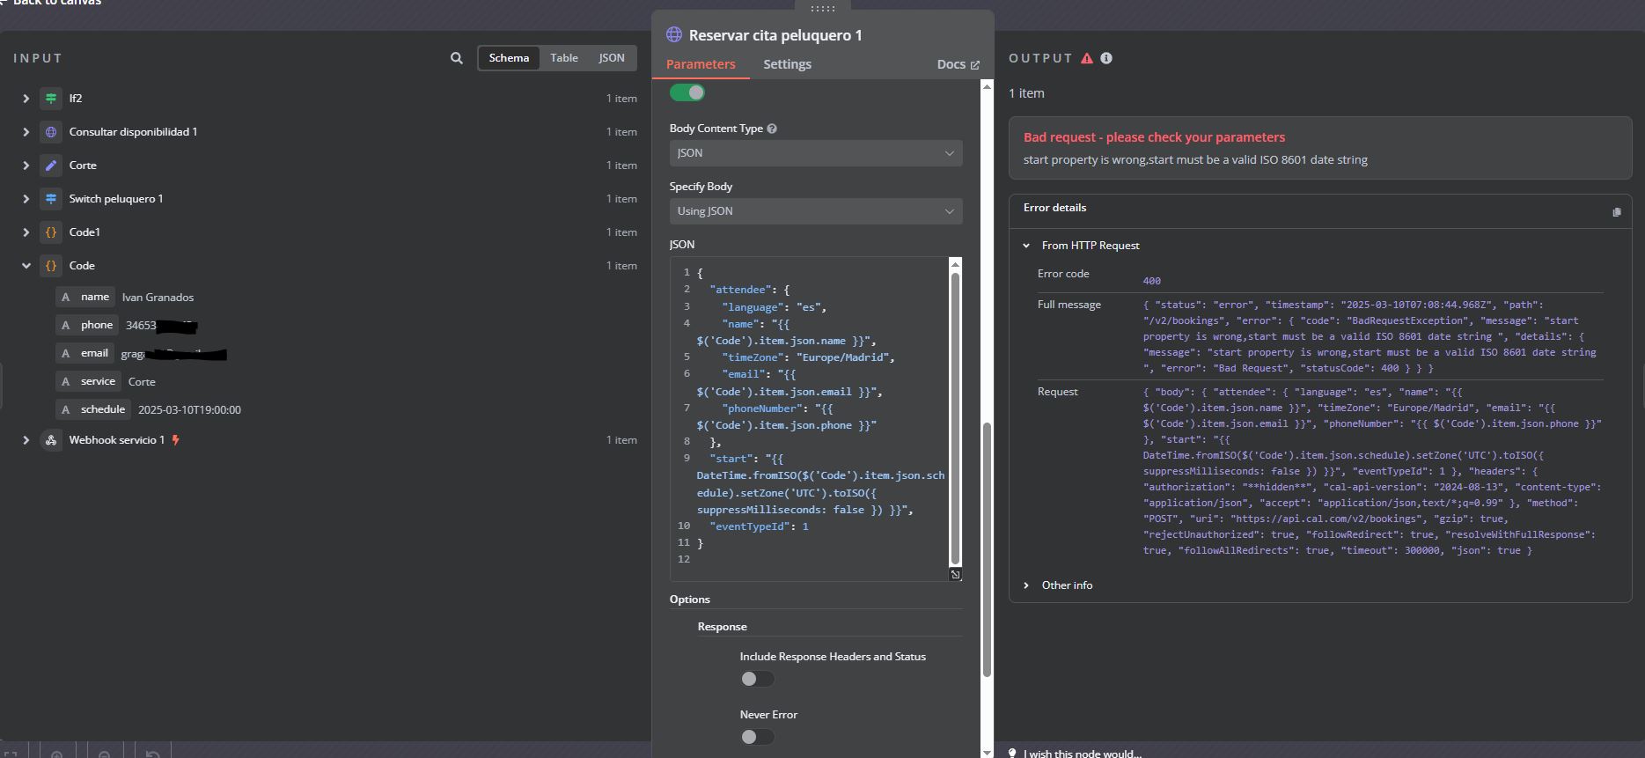Expand the Webhook servicio 1 row

(26, 440)
